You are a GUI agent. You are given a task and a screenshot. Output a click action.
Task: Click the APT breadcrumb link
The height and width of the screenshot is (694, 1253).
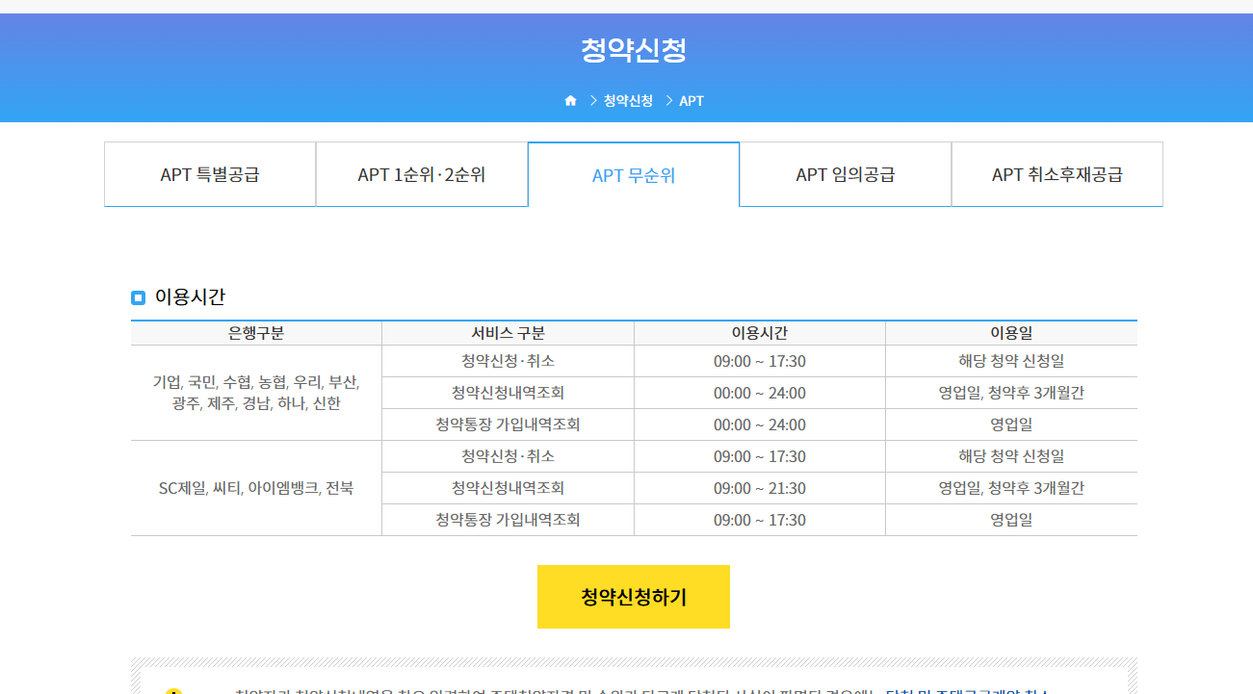point(691,100)
